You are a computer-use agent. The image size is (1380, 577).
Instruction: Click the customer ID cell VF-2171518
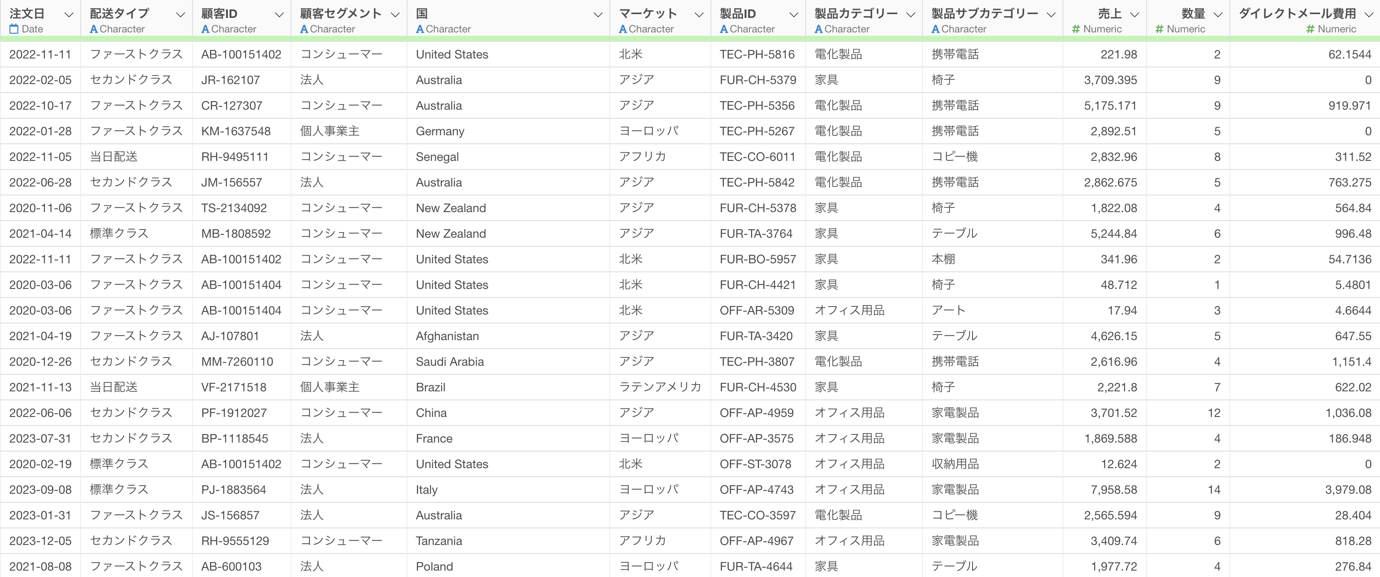tap(233, 388)
